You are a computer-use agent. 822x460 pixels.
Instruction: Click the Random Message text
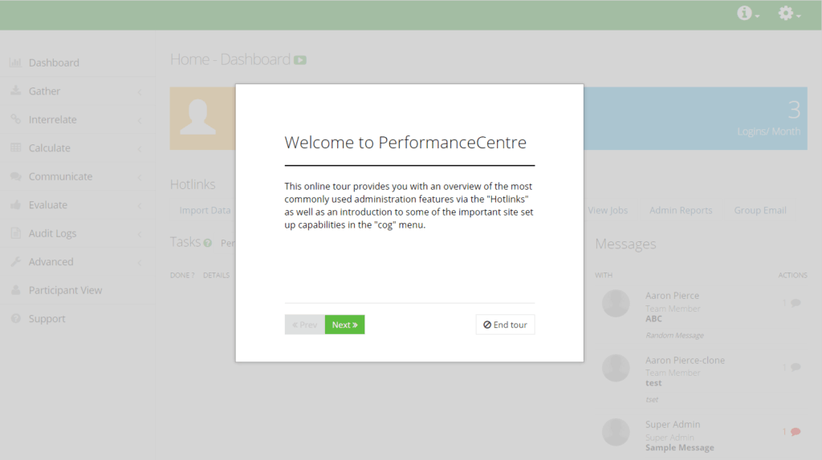point(674,336)
